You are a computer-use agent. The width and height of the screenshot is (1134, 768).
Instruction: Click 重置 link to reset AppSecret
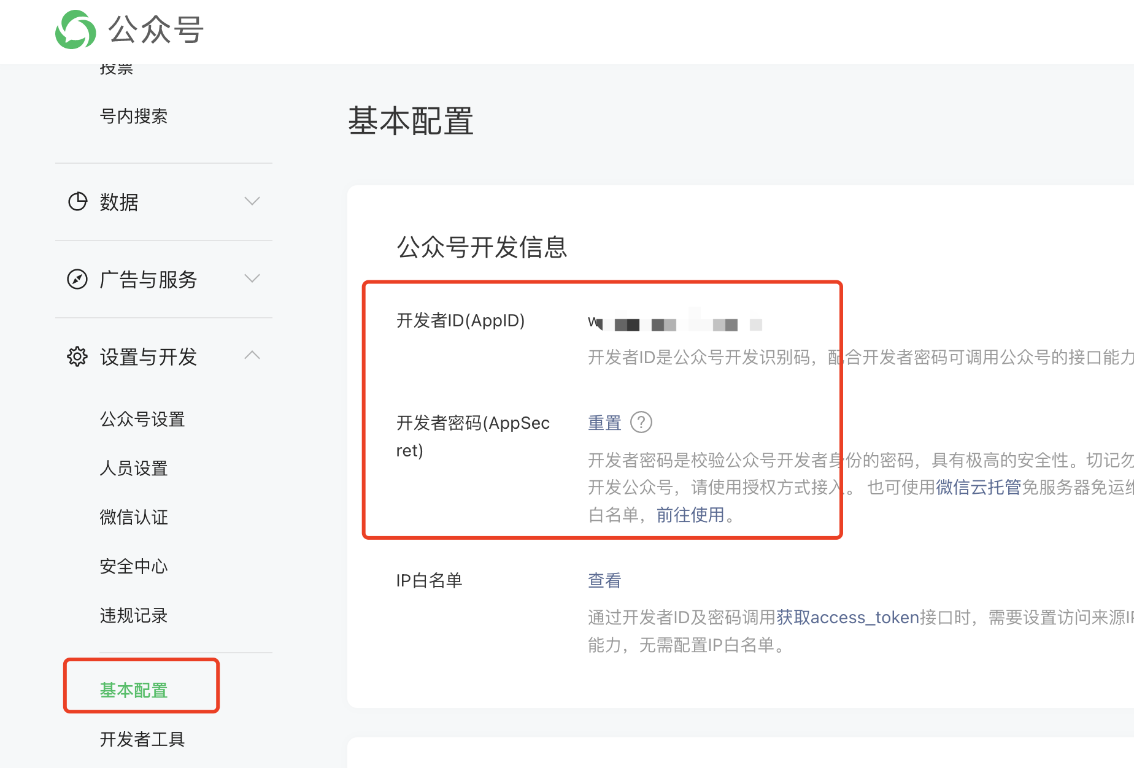[x=604, y=423]
